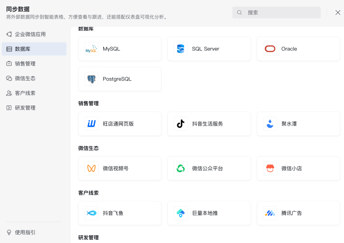Click the 企业微信应用 sidebar icon
344x243 pixels.
pyautogui.click(x=9, y=34)
